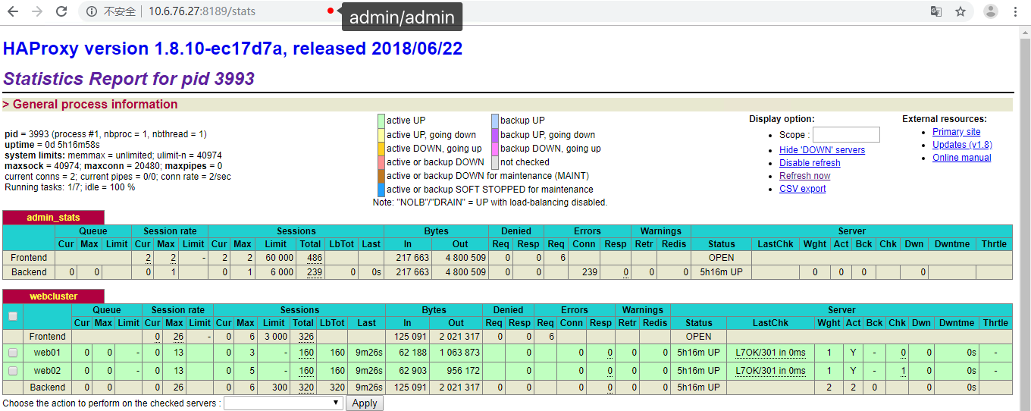Open the CSV export link
The height and width of the screenshot is (411, 1031).
tap(802, 189)
